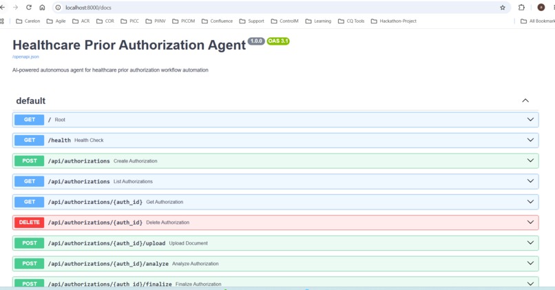Click the /api/authorizations/{auth_id}/analyze path

point(108,264)
